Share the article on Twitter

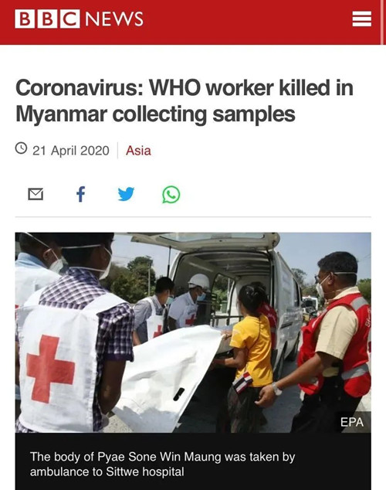[x=126, y=194]
